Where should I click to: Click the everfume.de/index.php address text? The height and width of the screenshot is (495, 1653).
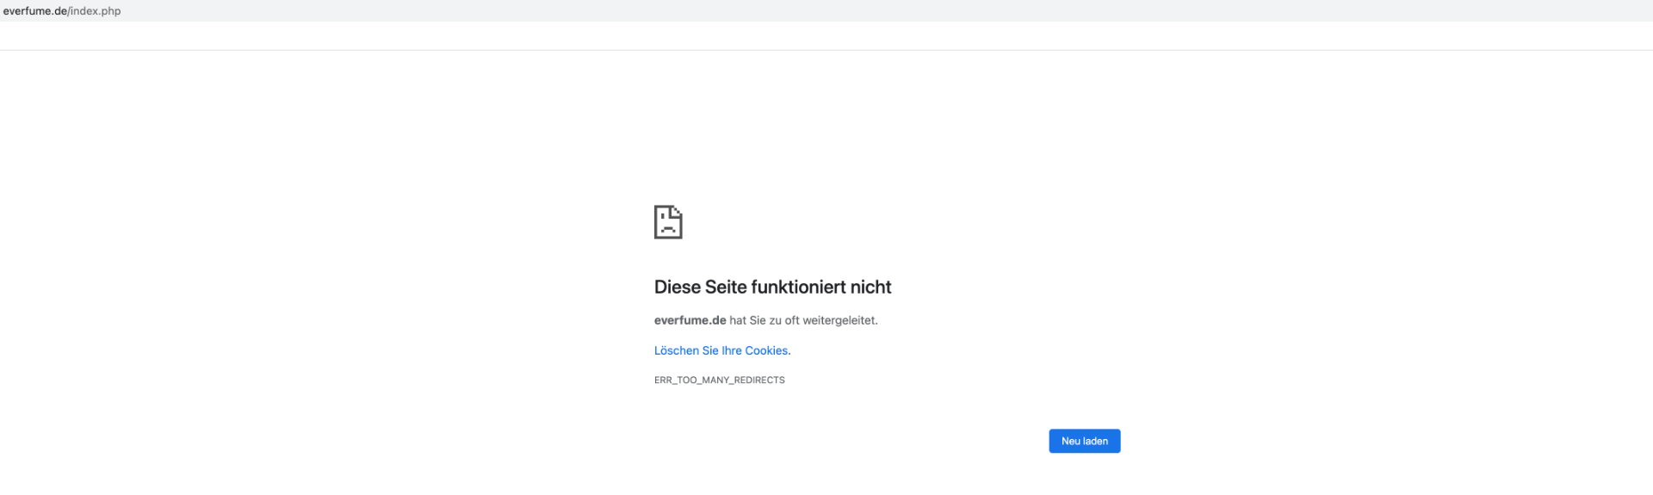pos(62,11)
